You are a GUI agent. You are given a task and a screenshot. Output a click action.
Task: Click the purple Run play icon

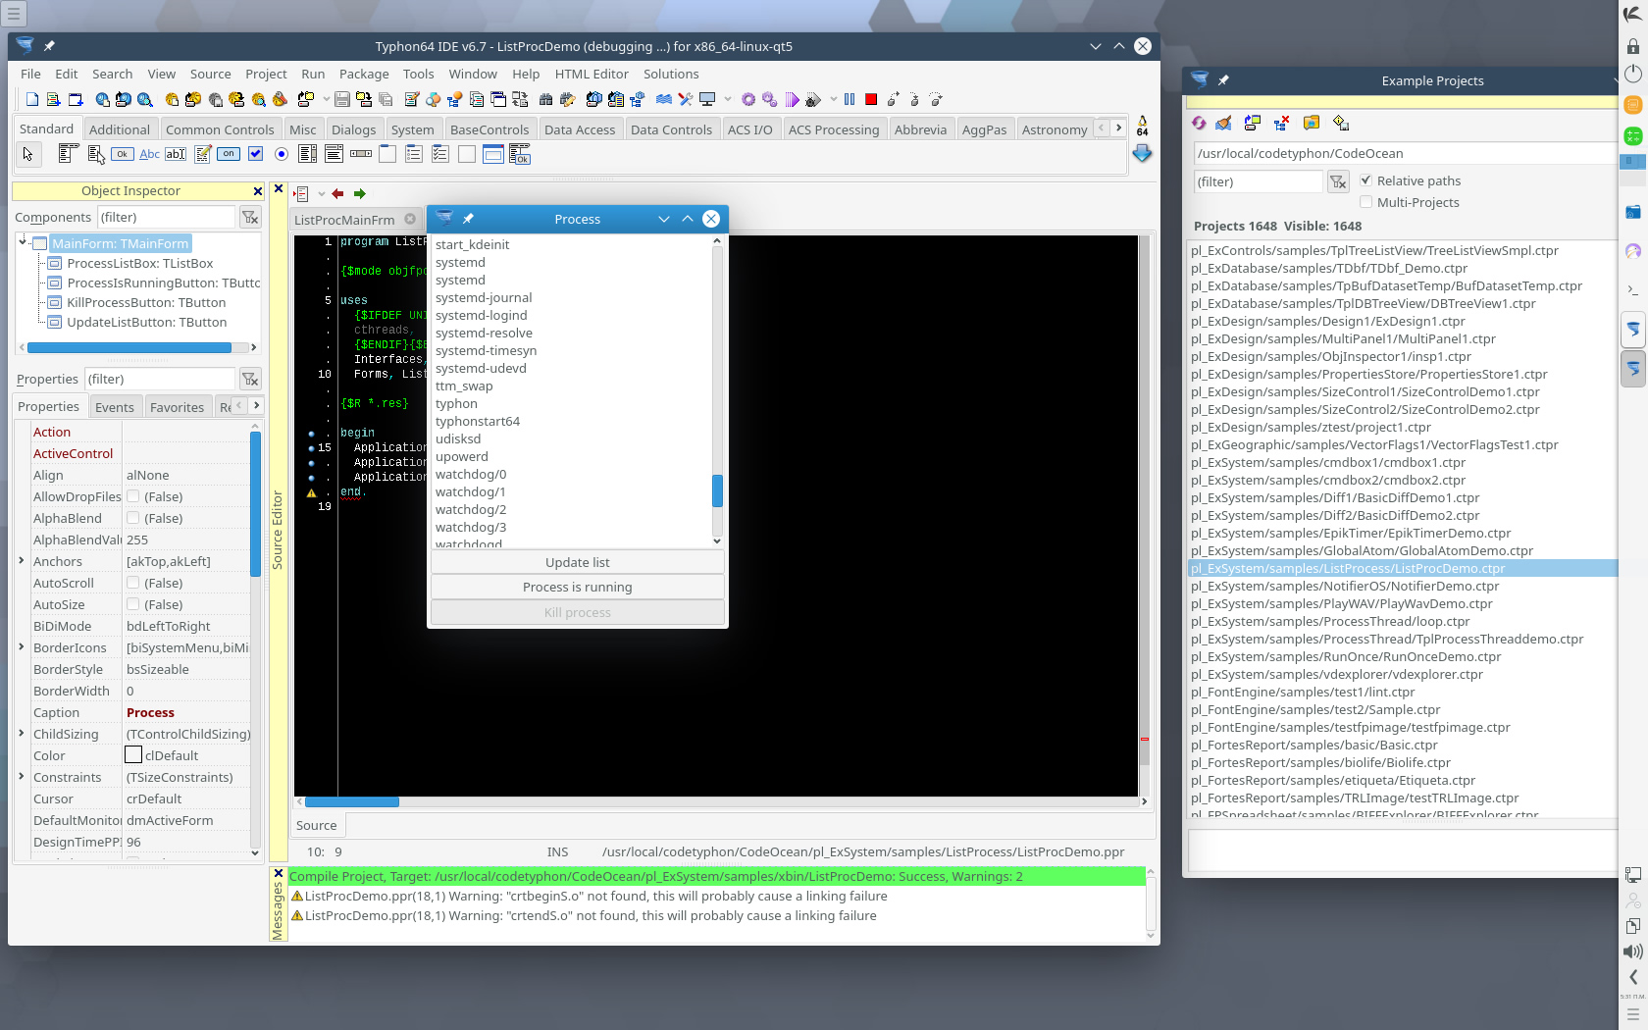pyautogui.click(x=793, y=99)
